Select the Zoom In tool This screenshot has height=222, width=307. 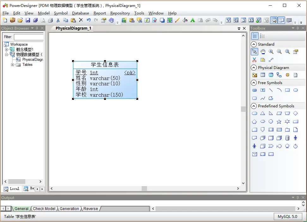click(x=271, y=51)
